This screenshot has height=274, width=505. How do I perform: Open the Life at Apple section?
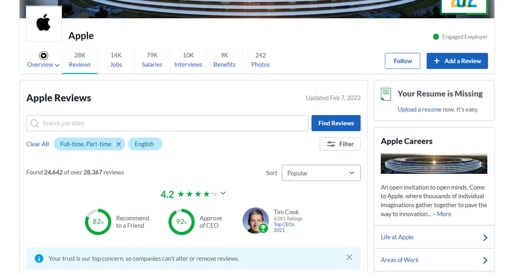(x=434, y=237)
